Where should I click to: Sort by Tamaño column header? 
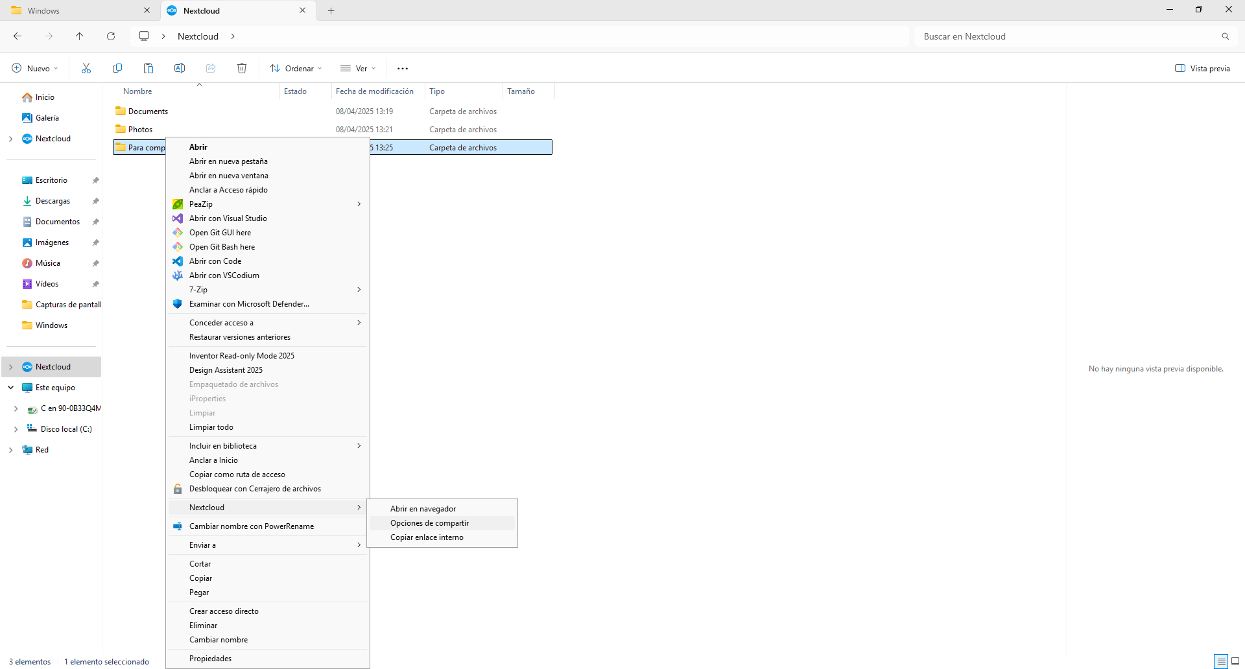528,91
